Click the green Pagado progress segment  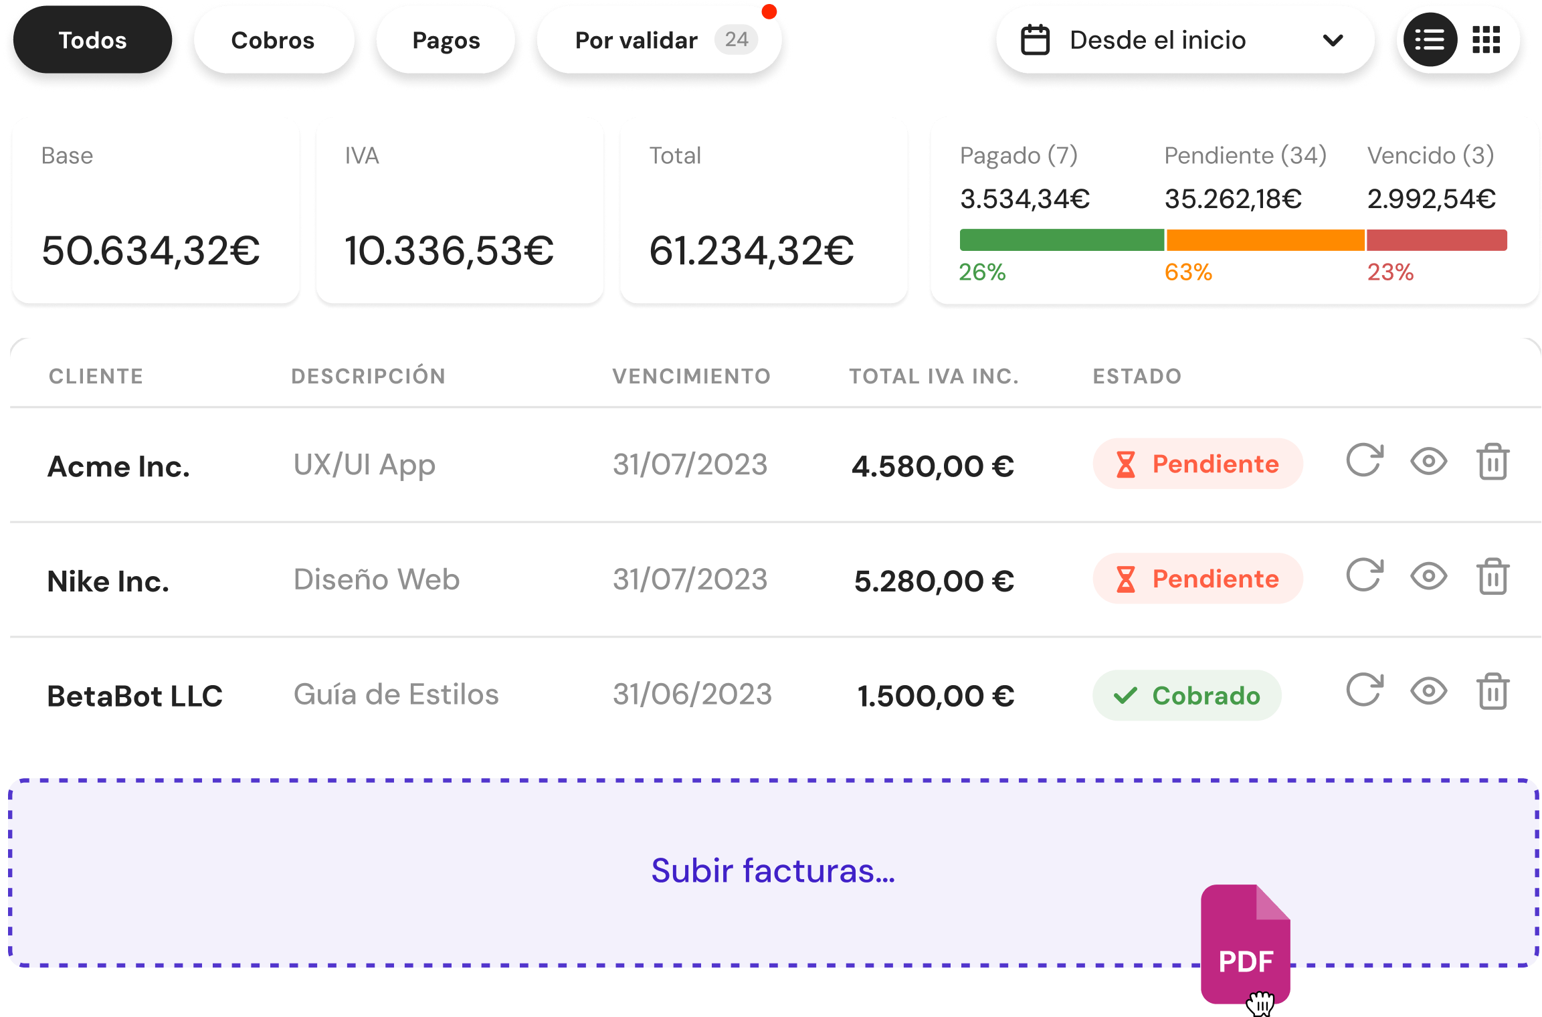(x=1062, y=240)
